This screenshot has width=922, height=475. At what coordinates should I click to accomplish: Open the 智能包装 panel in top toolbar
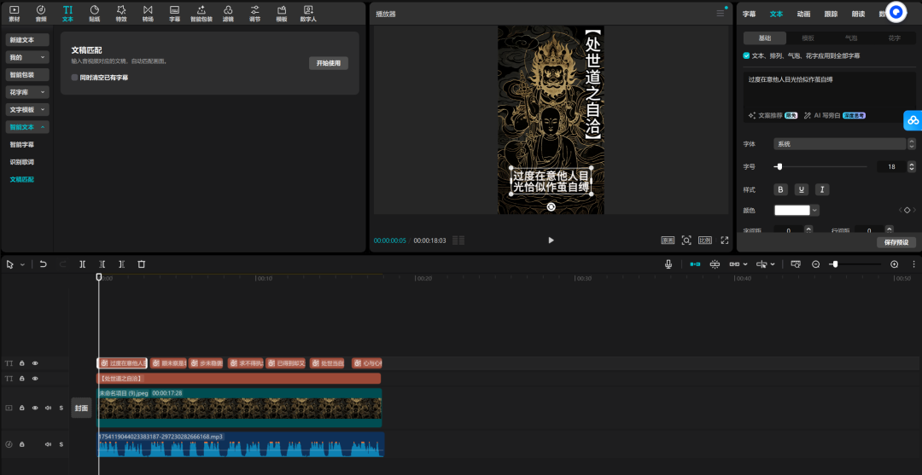coord(201,13)
